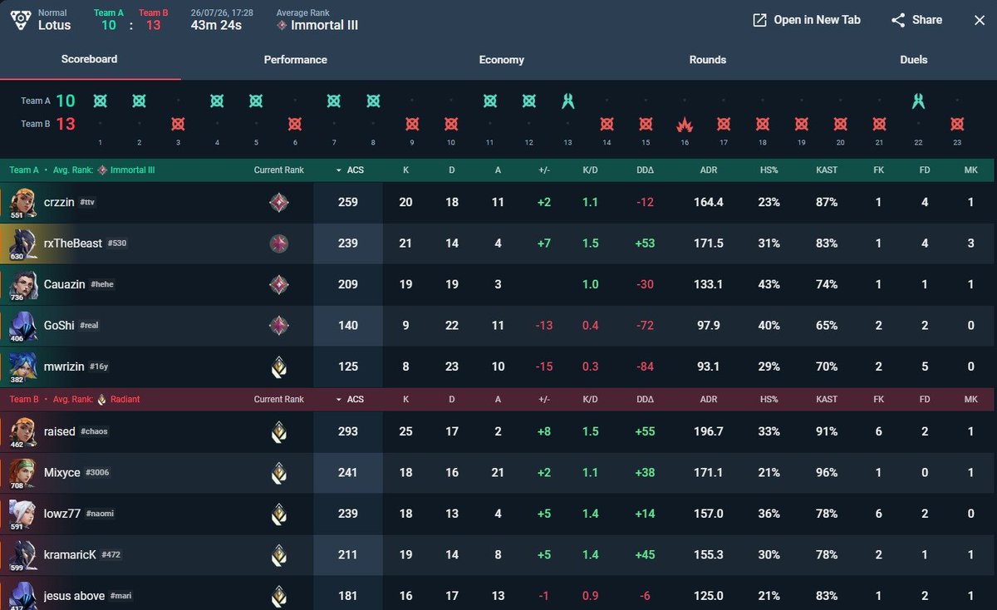Click raised's agent portrait

point(22,431)
